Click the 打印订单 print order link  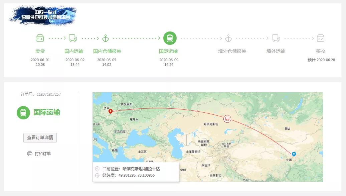coord(43,154)
